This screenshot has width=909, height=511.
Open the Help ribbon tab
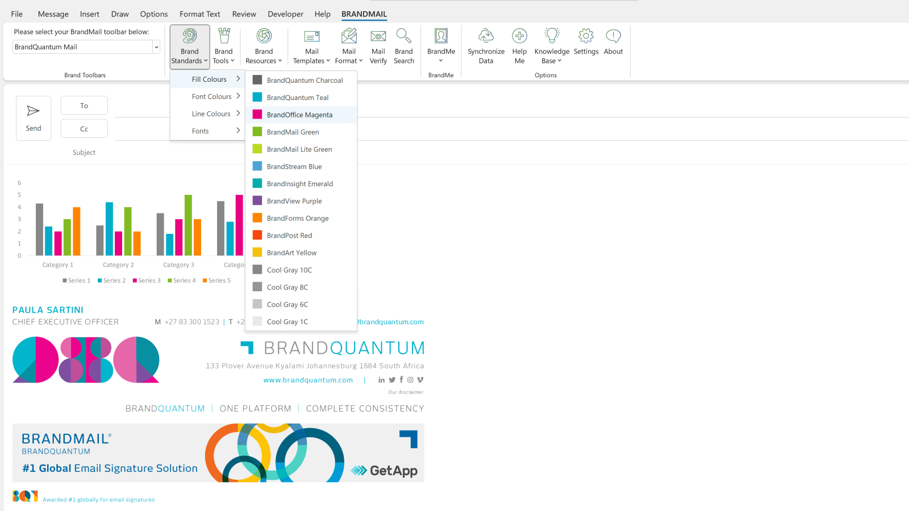point(323,14)
